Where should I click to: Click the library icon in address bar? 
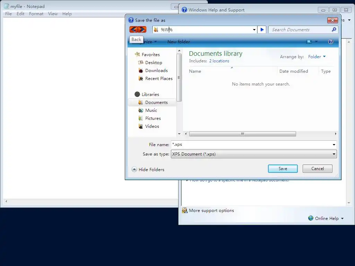coord(156,30)
